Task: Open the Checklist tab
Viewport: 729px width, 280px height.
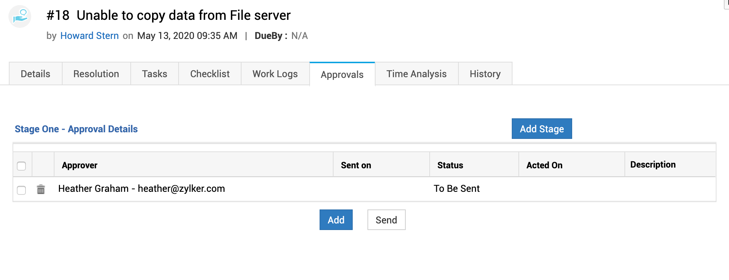Action: coord(210,74)
